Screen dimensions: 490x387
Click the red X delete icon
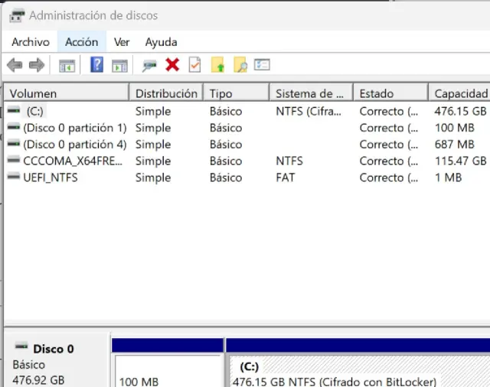pyautogui.click(x=172, y=66)
